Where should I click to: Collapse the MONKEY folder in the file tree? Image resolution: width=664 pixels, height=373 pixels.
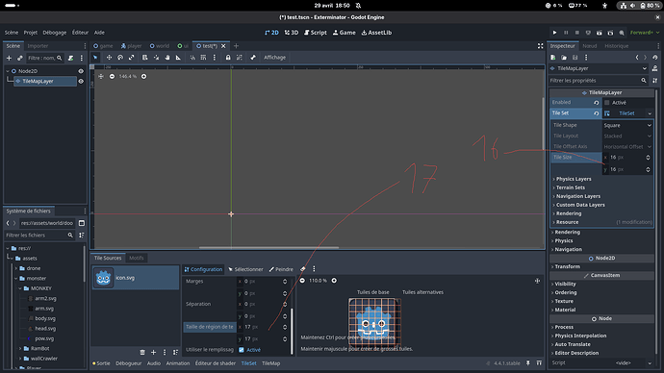click(x=20, y=288)
